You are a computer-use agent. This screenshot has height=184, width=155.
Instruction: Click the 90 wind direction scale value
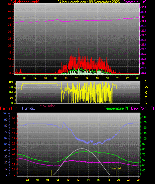(11, 98)
